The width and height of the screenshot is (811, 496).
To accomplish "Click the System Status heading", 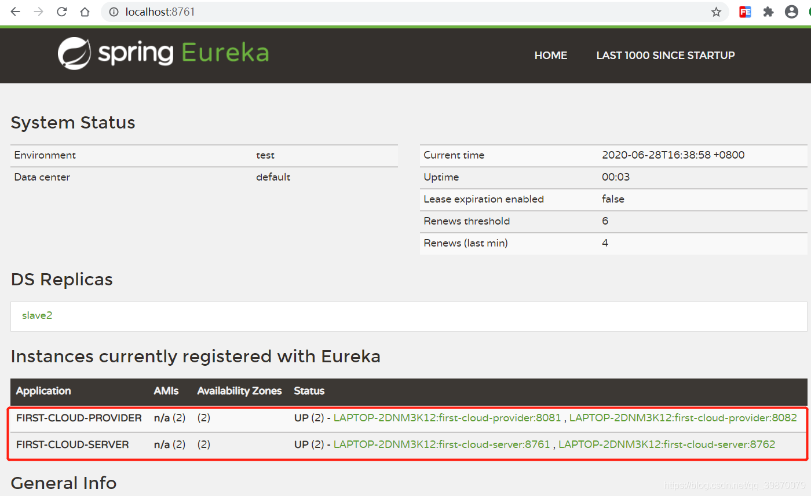I will pyautogui.click(x=73, y=123).
